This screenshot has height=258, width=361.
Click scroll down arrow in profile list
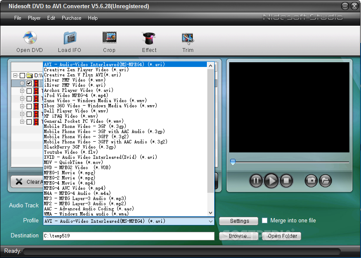coord(210,213)
